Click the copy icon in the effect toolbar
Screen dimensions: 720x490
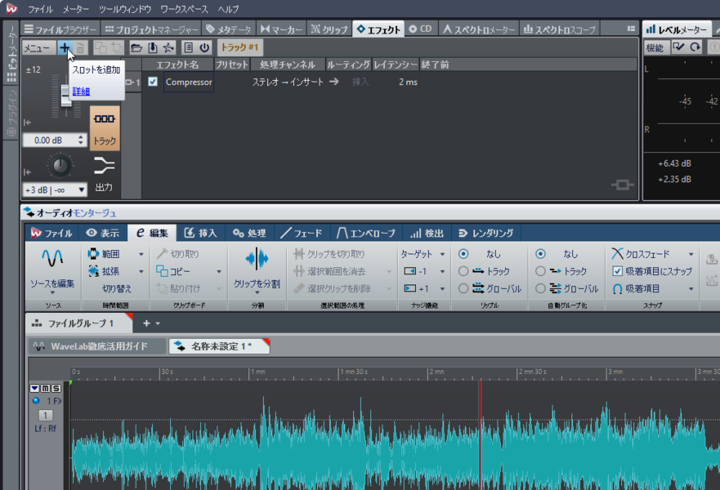point(101,47)
